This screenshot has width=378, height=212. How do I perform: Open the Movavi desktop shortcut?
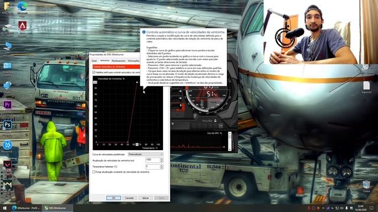point(8,145)
